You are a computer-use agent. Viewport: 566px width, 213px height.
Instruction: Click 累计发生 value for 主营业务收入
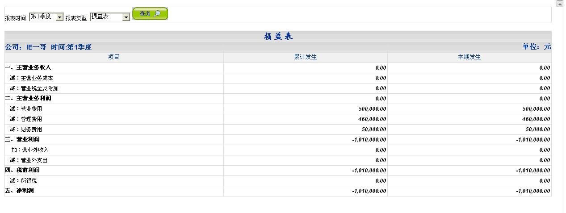(x=381, y=67)
